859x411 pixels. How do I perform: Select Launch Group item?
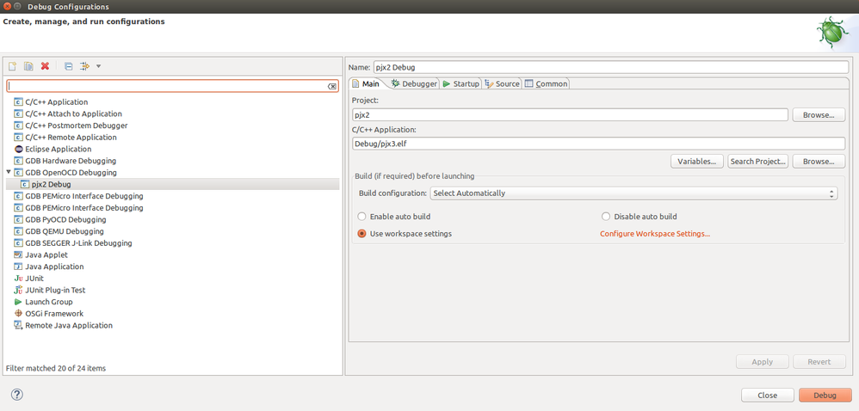pos(49,302)
